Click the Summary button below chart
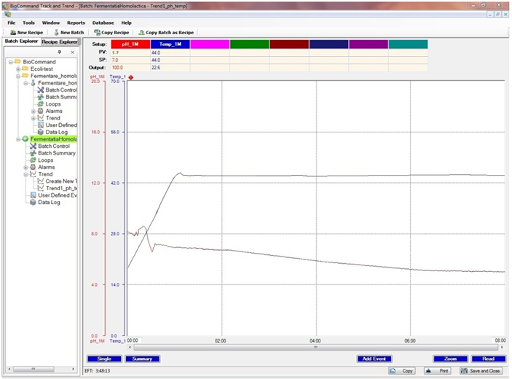Screen dimensions: 512x379 click(x=142, y=359)
